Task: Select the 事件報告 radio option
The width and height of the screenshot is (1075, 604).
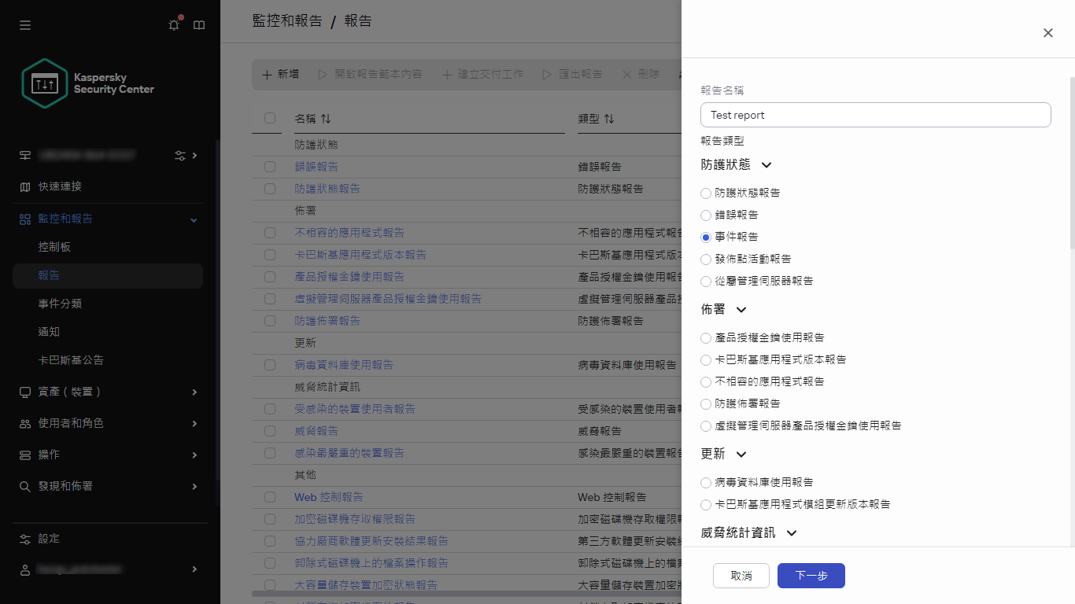Action: [x=704, y=237]
